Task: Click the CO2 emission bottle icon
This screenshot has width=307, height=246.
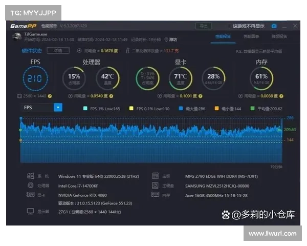Action: click(127, 50)
